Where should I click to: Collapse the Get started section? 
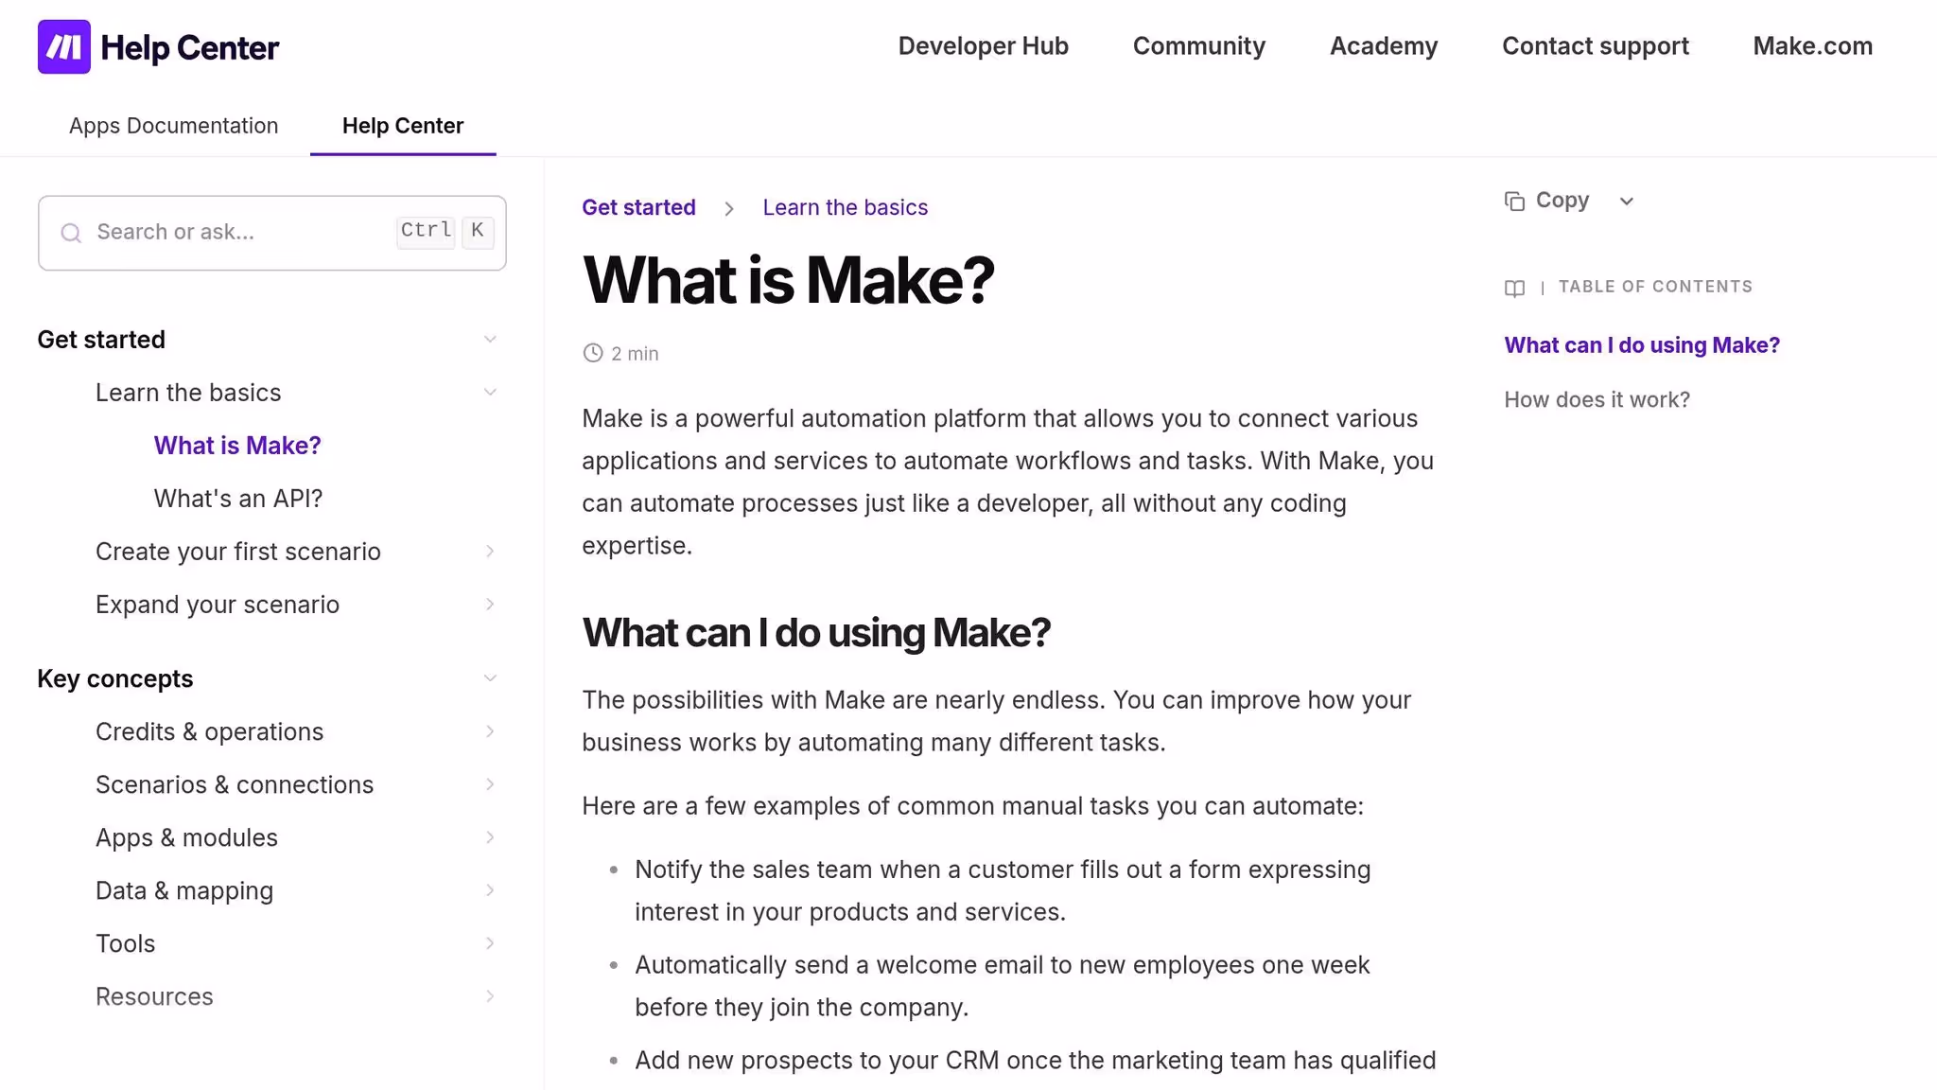coord(490,338)
